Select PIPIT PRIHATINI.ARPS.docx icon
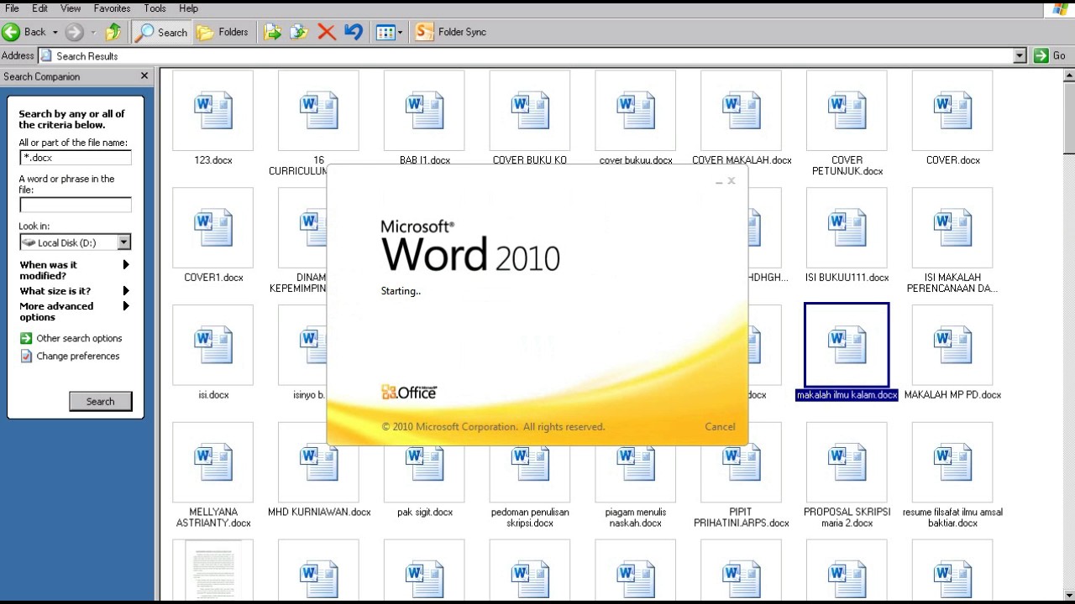This screenshot has height=604, width=1075. pos(742,463)
